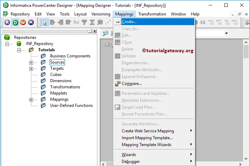
Task: Open the workspace toolbar combo box dropdown
Action: (x=226, y=33)
